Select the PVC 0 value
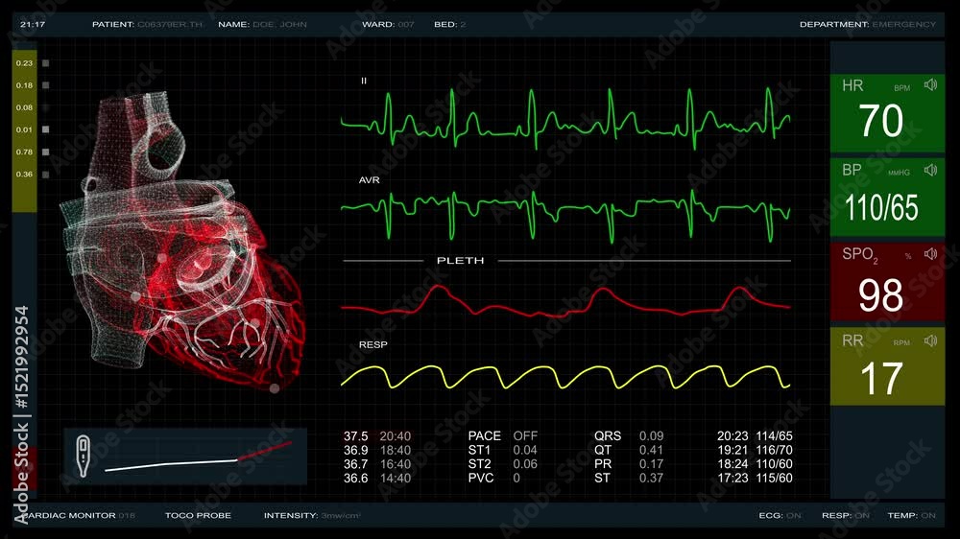This screenshot has width=960, height=539. (494, 479)
